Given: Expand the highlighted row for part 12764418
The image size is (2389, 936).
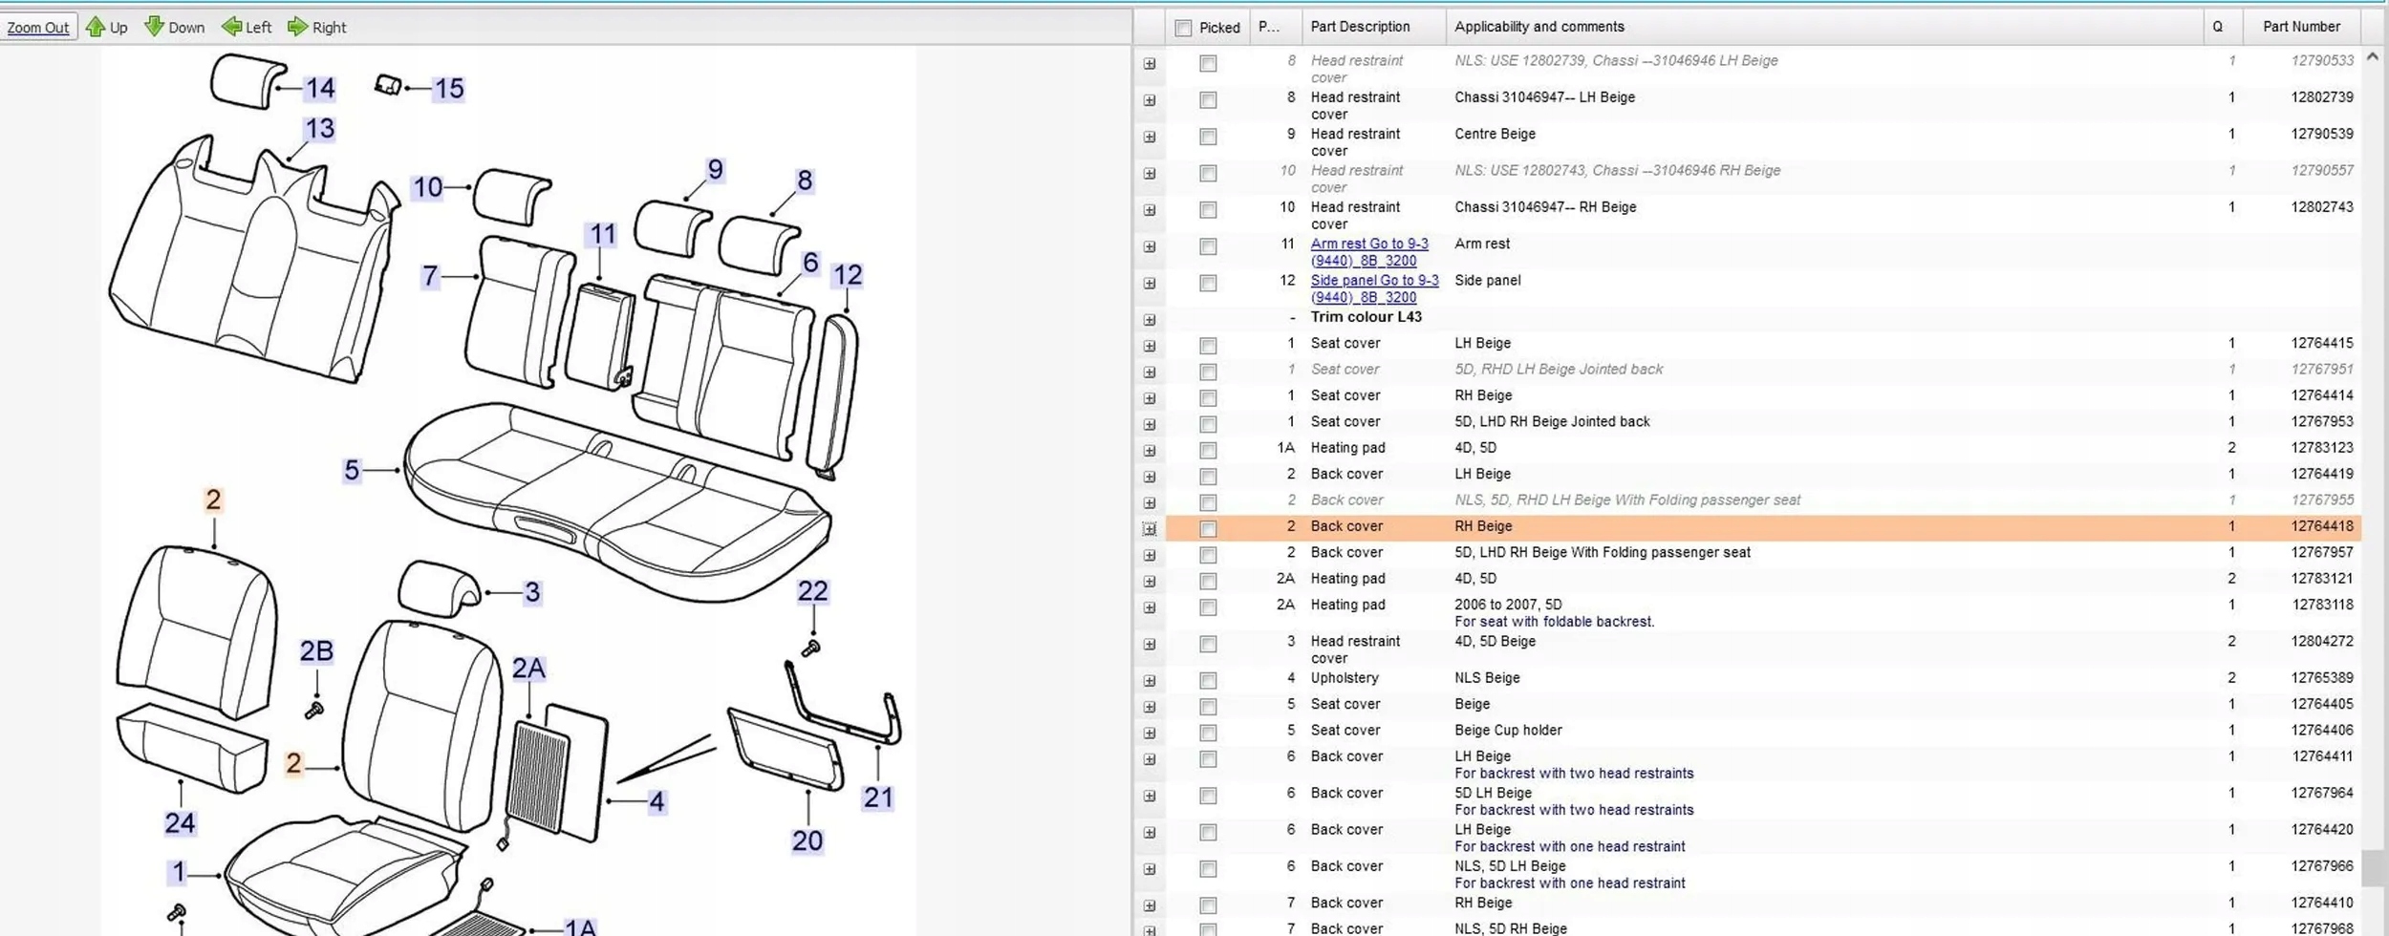Looking at the screenshot, I should tap(1150, 529).
